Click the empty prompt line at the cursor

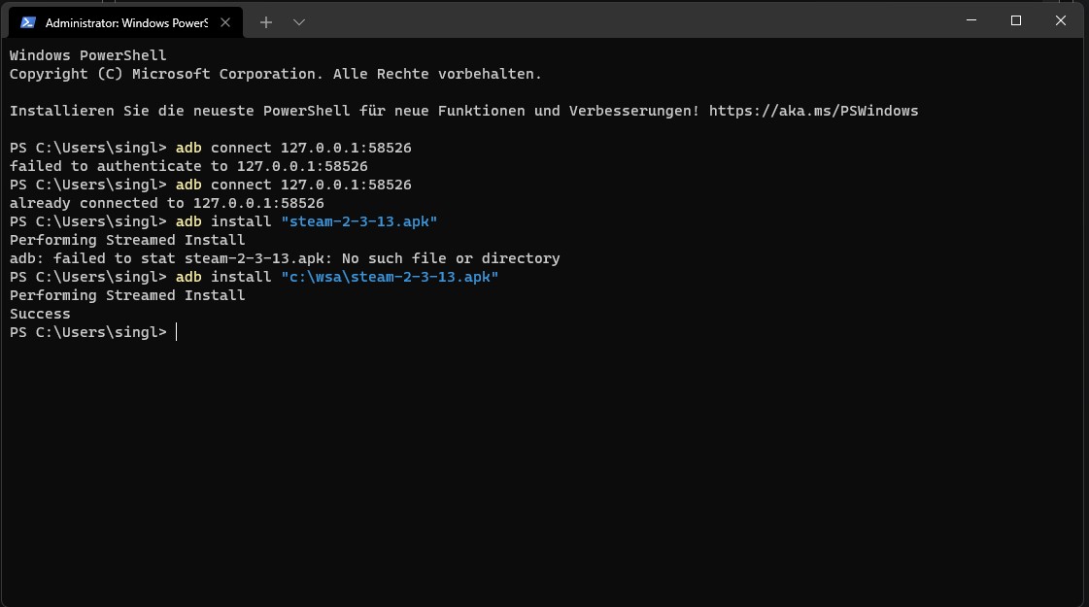[177, 332]
